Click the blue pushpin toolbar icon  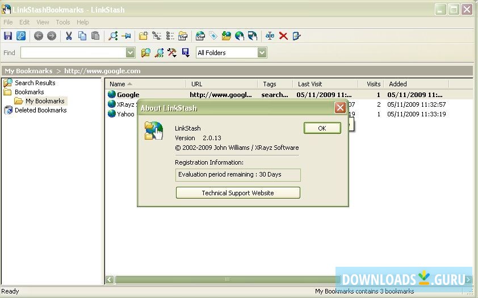(126, 36)
